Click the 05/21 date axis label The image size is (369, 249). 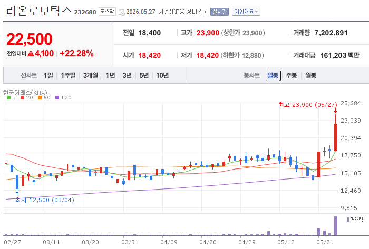pos(325,242)
